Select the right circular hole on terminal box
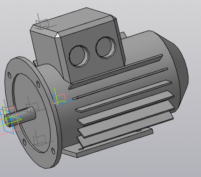Image resolution: width=201 pixels, height=177 pixels. click(x=106, y=48)
